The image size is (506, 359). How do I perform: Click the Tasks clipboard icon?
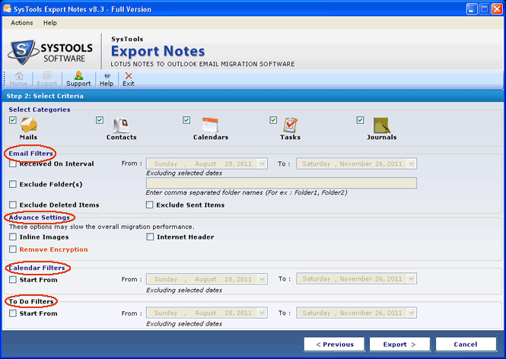(x=291, y=125)
